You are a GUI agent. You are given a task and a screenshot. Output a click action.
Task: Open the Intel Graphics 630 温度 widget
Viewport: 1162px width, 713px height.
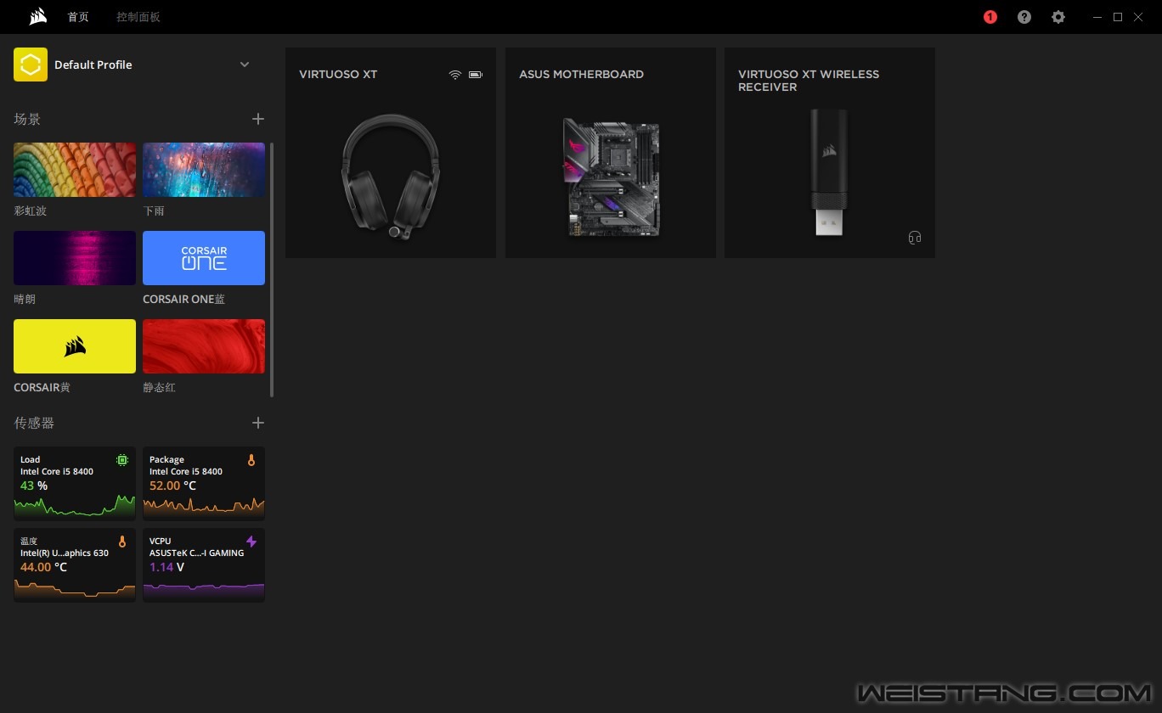tap(75, 564)
